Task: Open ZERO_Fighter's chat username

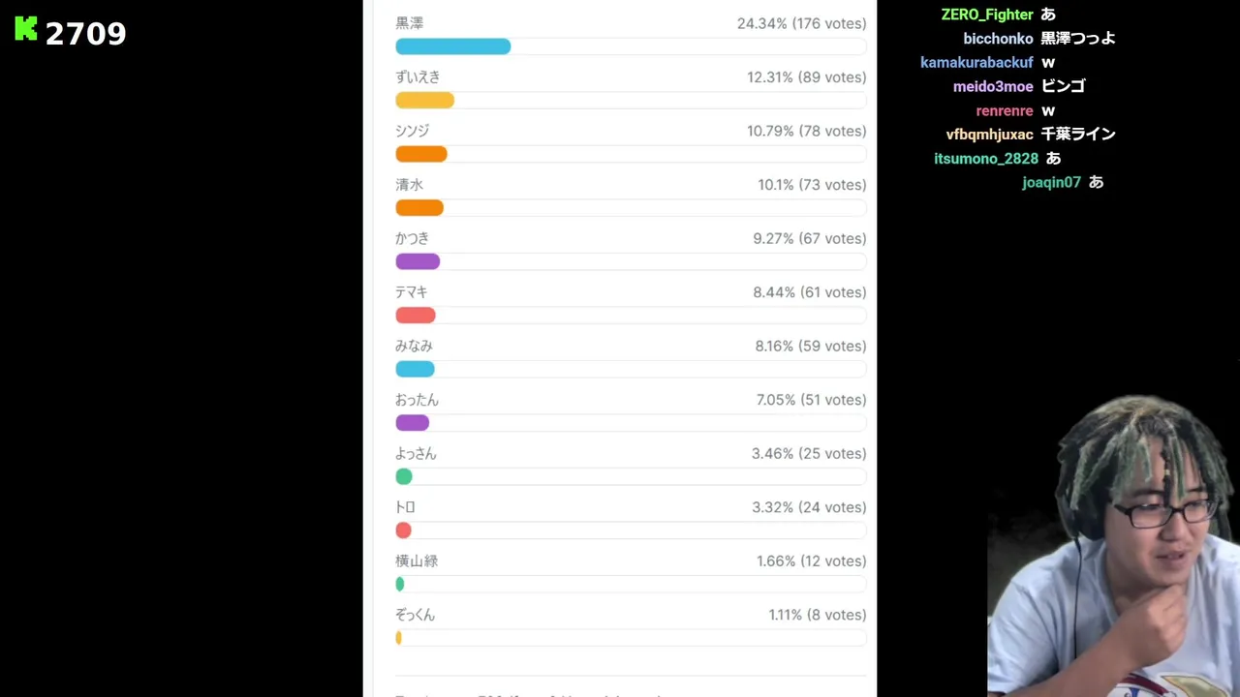Action: (x=986, y=15)
